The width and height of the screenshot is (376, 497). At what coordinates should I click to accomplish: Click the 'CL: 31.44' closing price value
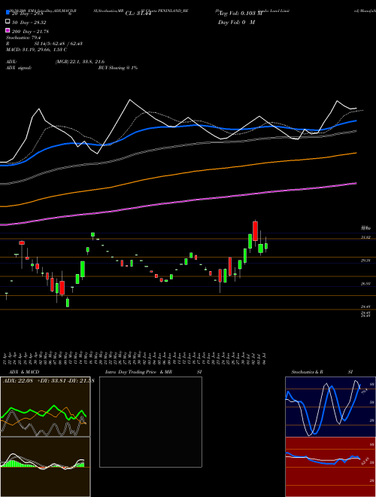(x=138, y=14)
